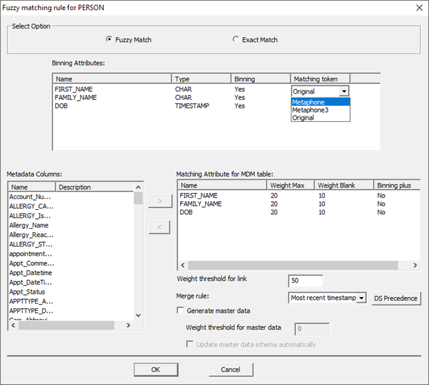Click the Binning column header
This screenshot has width=429, height=385.
261,79
